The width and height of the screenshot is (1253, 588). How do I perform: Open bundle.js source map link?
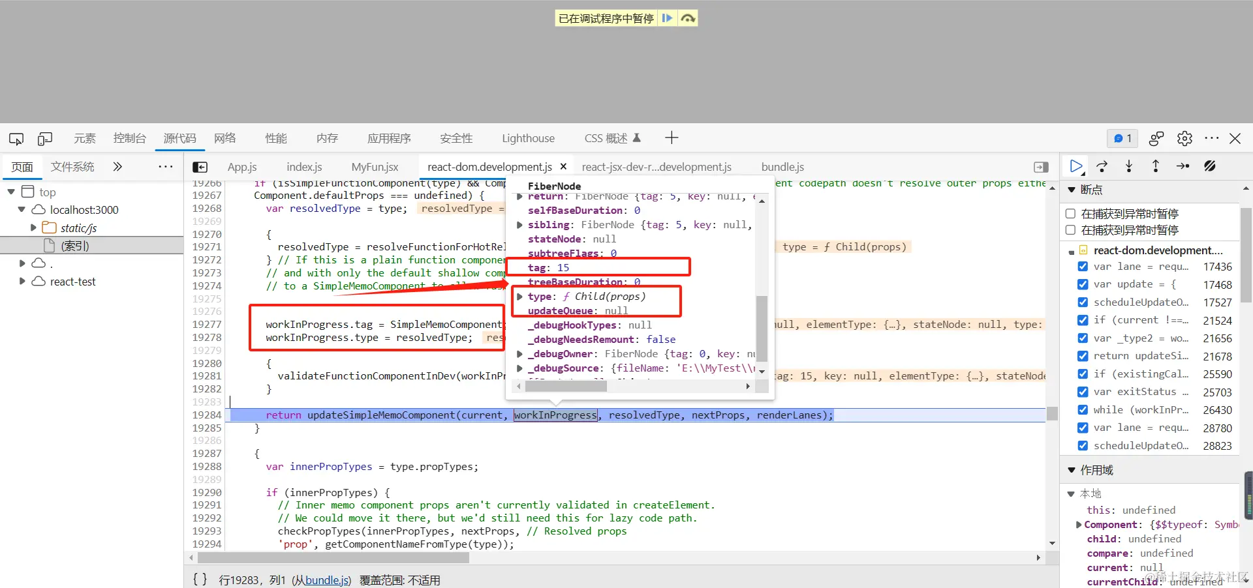pyautogui.click(x=327, y=580)
